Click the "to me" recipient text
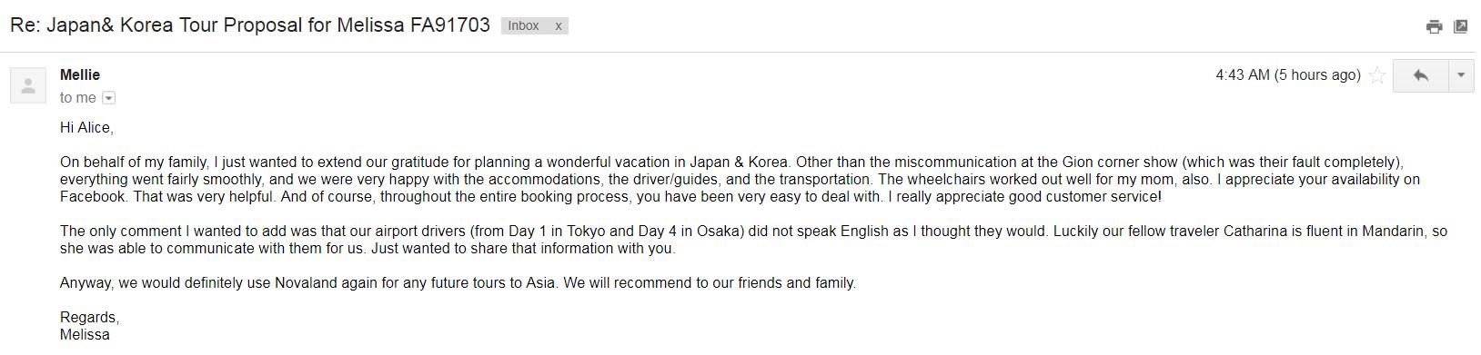 tap(78, 98)
